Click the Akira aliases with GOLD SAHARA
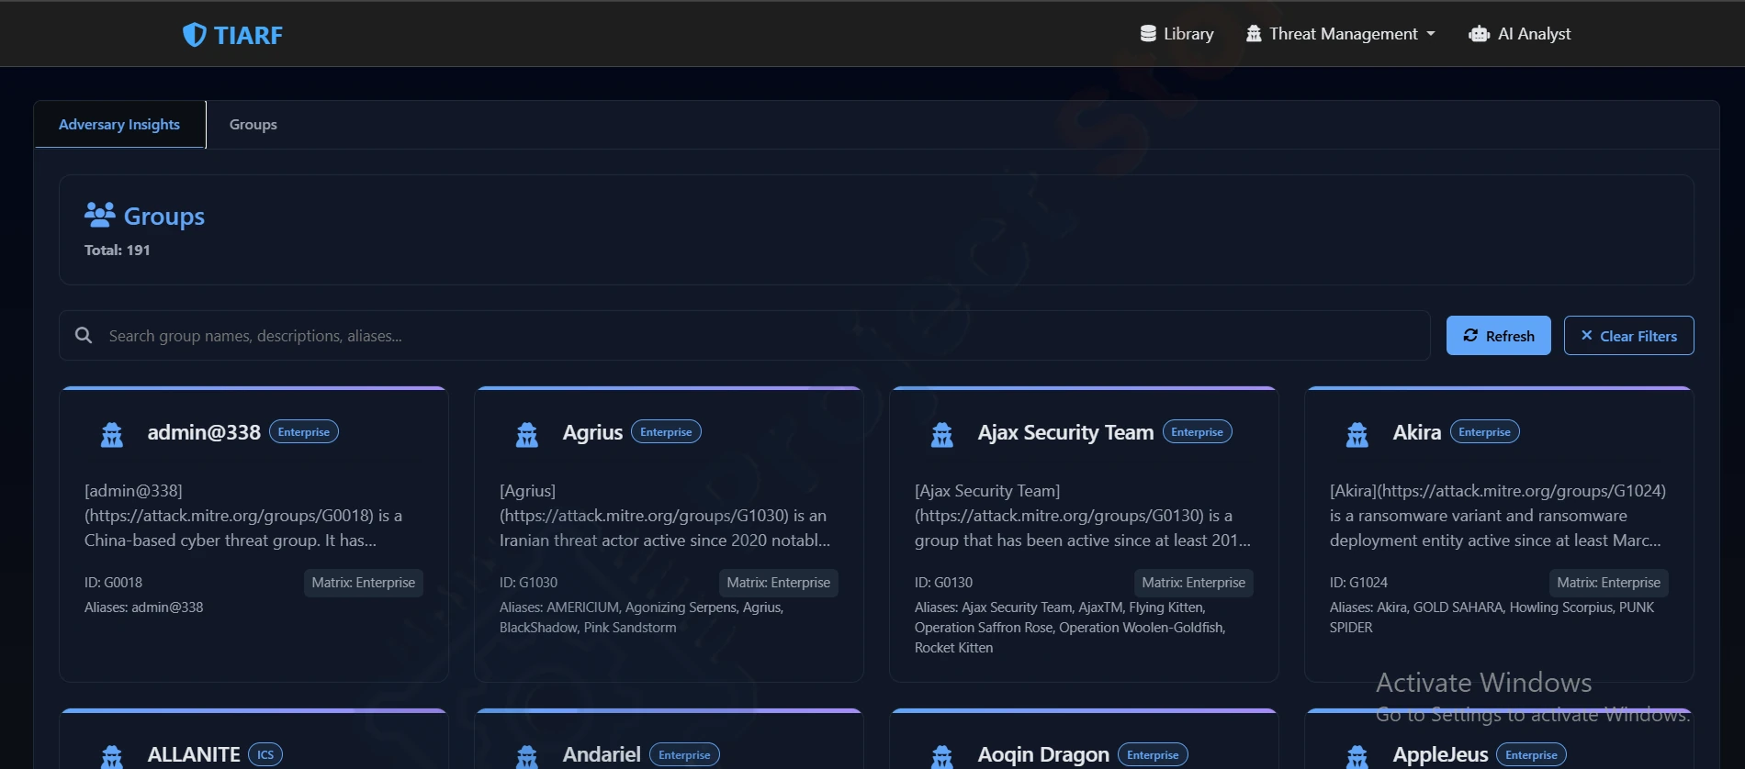Viewport: 1745px width, 769px height. point(1492,618)
